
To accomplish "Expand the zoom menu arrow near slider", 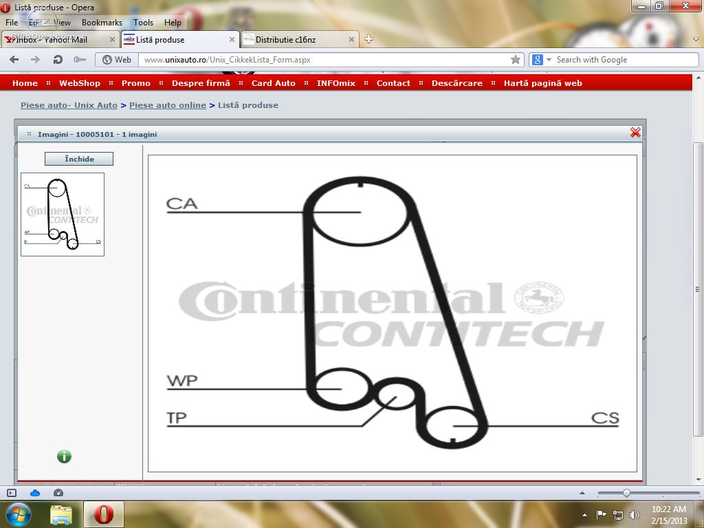I will click(582, 493).
